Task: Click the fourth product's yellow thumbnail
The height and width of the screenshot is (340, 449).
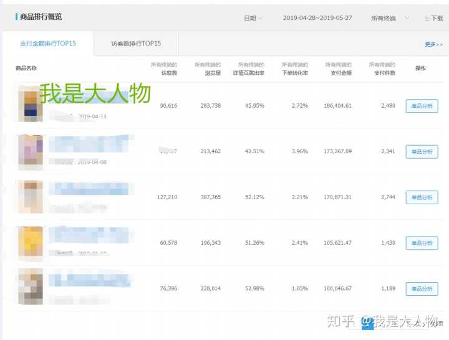Action: 30,242
